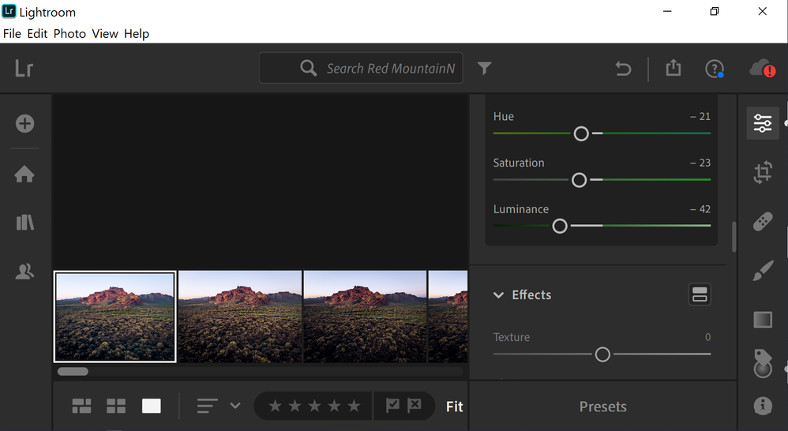788x431 pixels.
Task: Select the Crop and Rotate tool
Action: [762, 173]
